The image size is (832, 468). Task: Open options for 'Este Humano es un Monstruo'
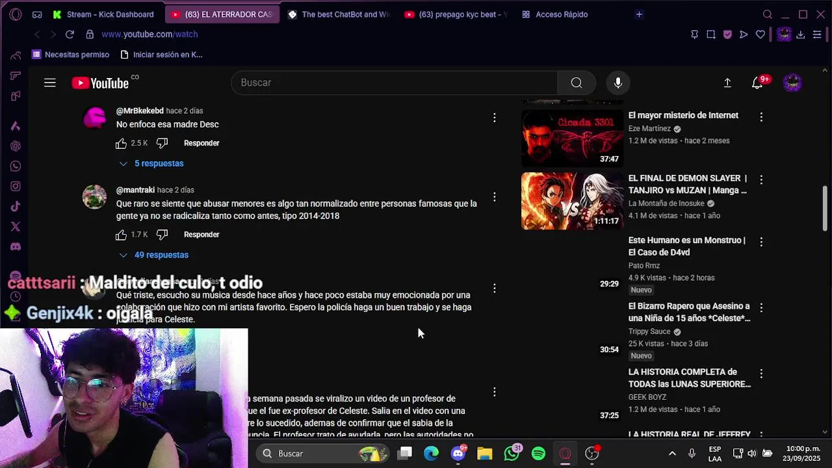pos(761,242)
